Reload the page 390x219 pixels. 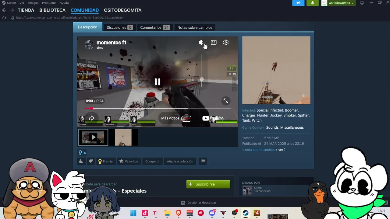point(4,18)
